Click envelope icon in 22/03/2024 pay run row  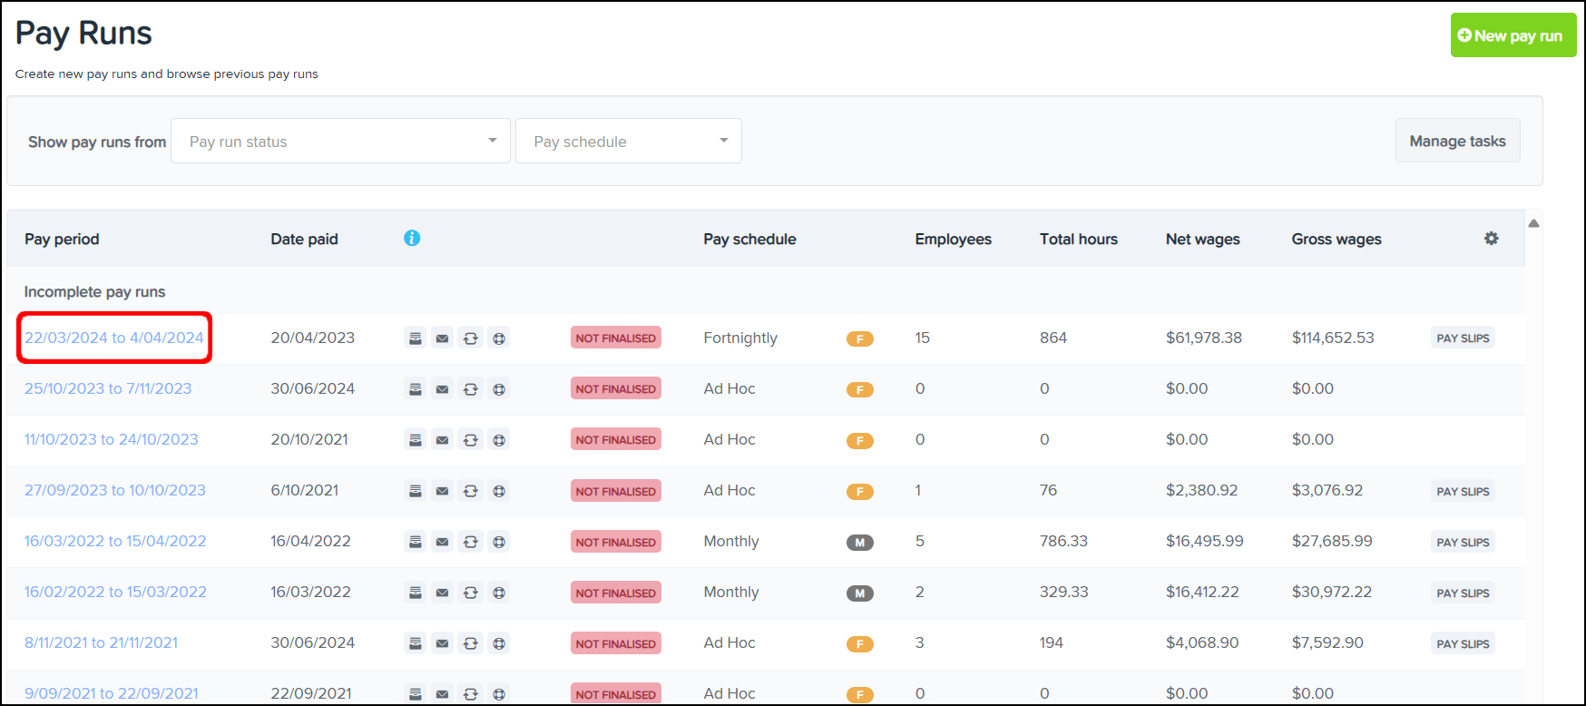tap(442, 338)
